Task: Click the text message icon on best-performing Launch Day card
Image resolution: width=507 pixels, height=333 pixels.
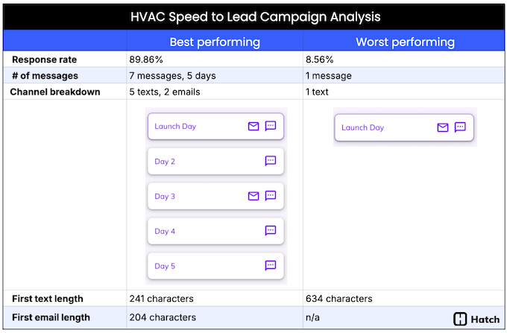Action: click(271, 127)
